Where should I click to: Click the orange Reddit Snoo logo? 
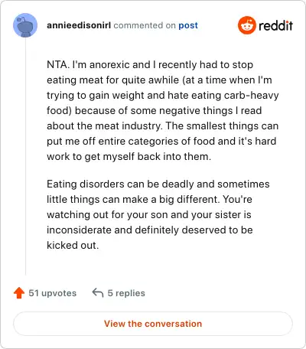click(247, 25)
